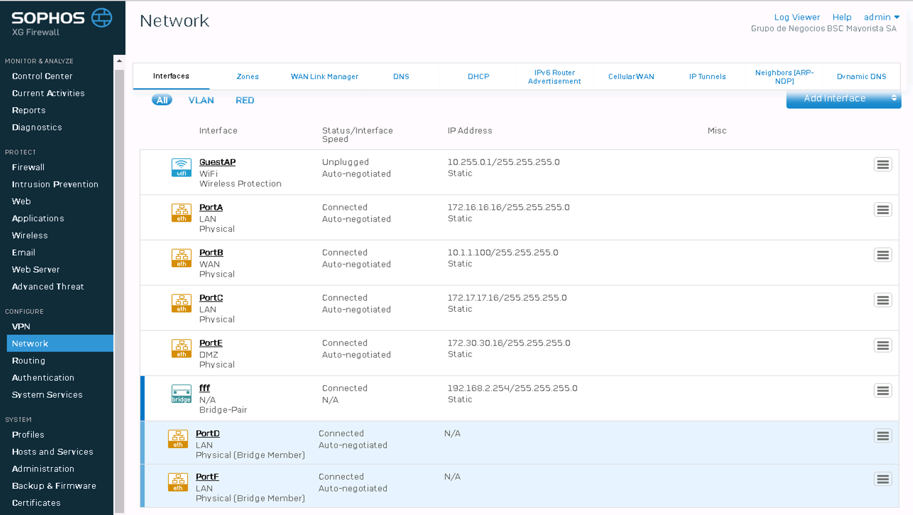The height and width of the screenshot is (515, 913).
Task: Open System Services in sidebar
Action: [x=47, y=395]
